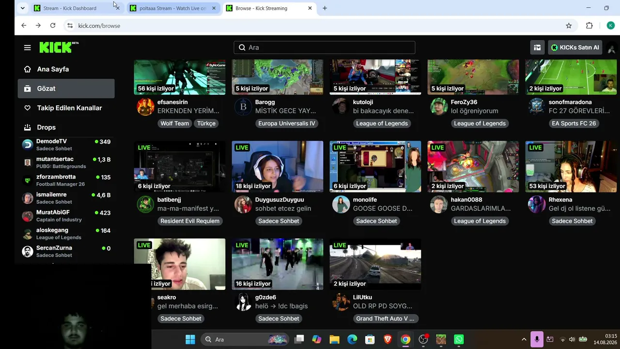Image resolution: width=620 pixels, height=349 pixels.
Task: Open SercanZurna channel in the sidebar
Action: 66,252
